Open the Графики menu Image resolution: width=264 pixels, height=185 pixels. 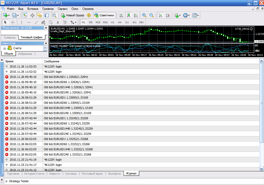48,9
